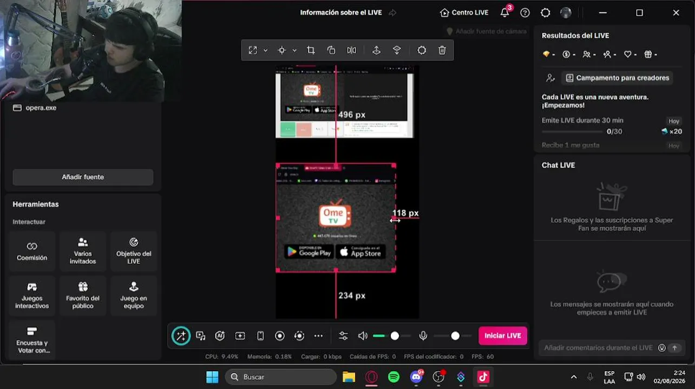The height and width of the screenshot is (389, 695).
Task: Click the send comment arrow button
Action: pos(674,348)
